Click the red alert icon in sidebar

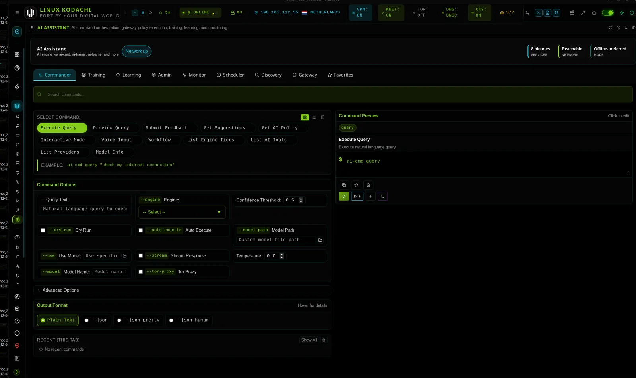[x=17, y=346]
